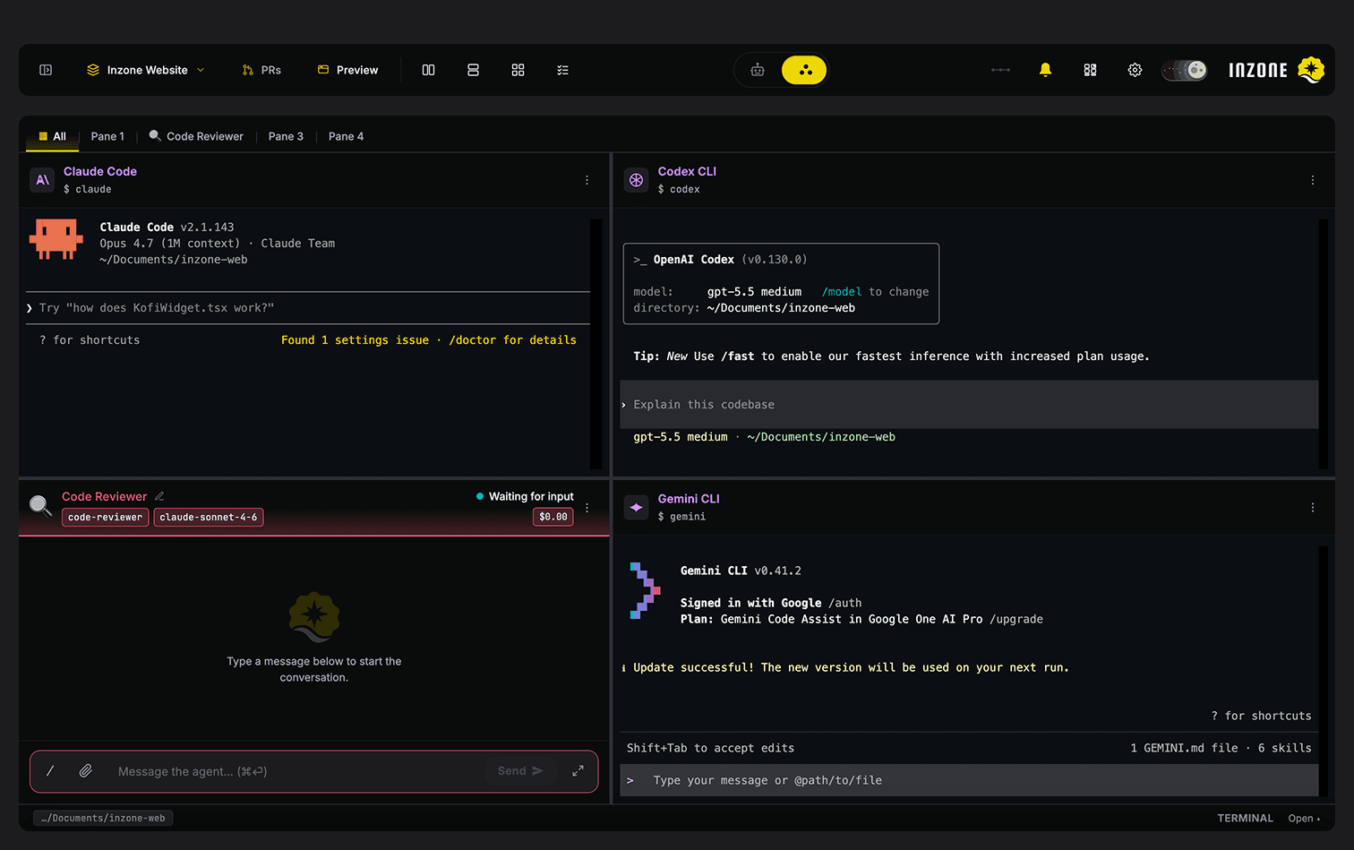1354x850 pixels.
Task: Toggle the dark mode moon switch
Action: [x=1185, y=70]
